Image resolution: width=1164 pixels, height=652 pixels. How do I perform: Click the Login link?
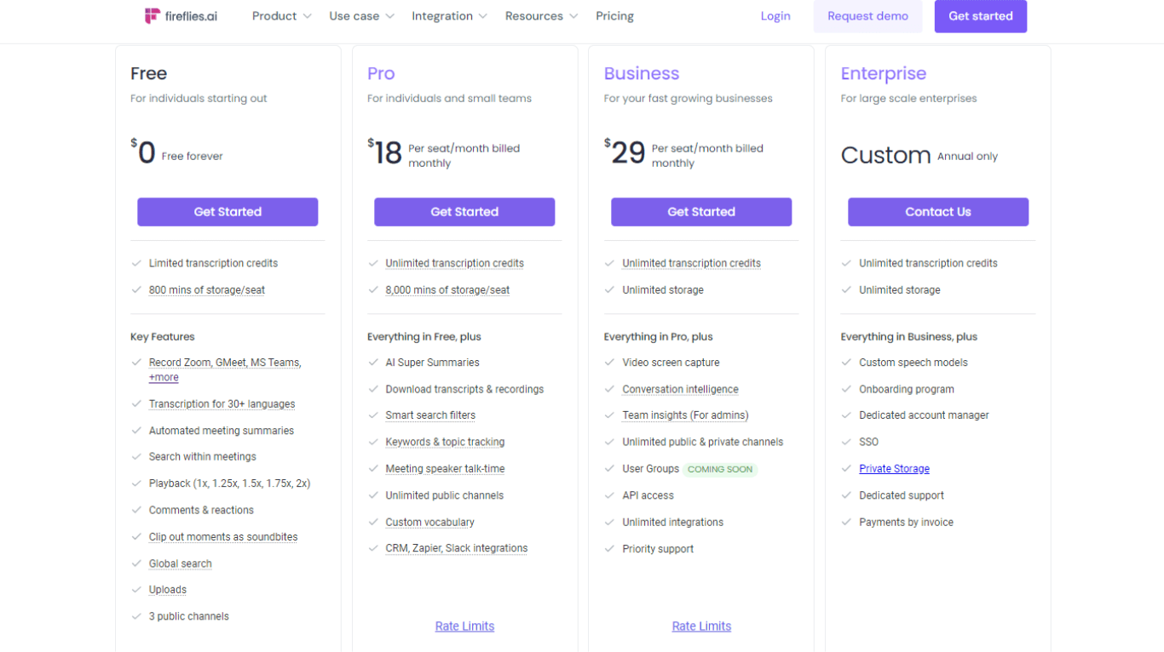tap(775, 16)
